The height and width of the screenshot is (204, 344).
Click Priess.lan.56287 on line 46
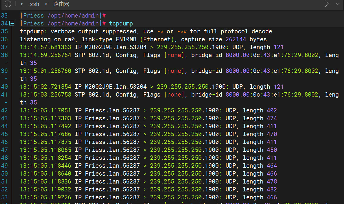(112, 142)
